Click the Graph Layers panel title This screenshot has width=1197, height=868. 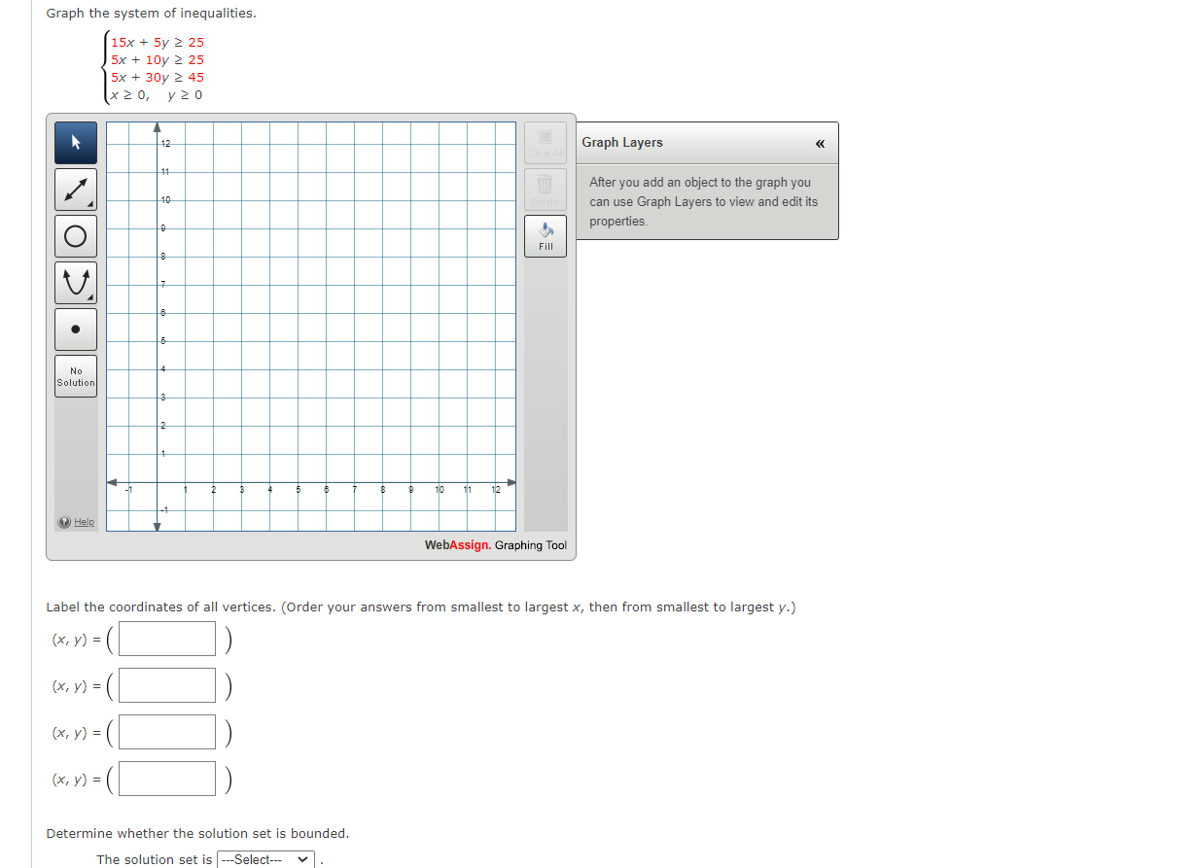click(622, 143)
